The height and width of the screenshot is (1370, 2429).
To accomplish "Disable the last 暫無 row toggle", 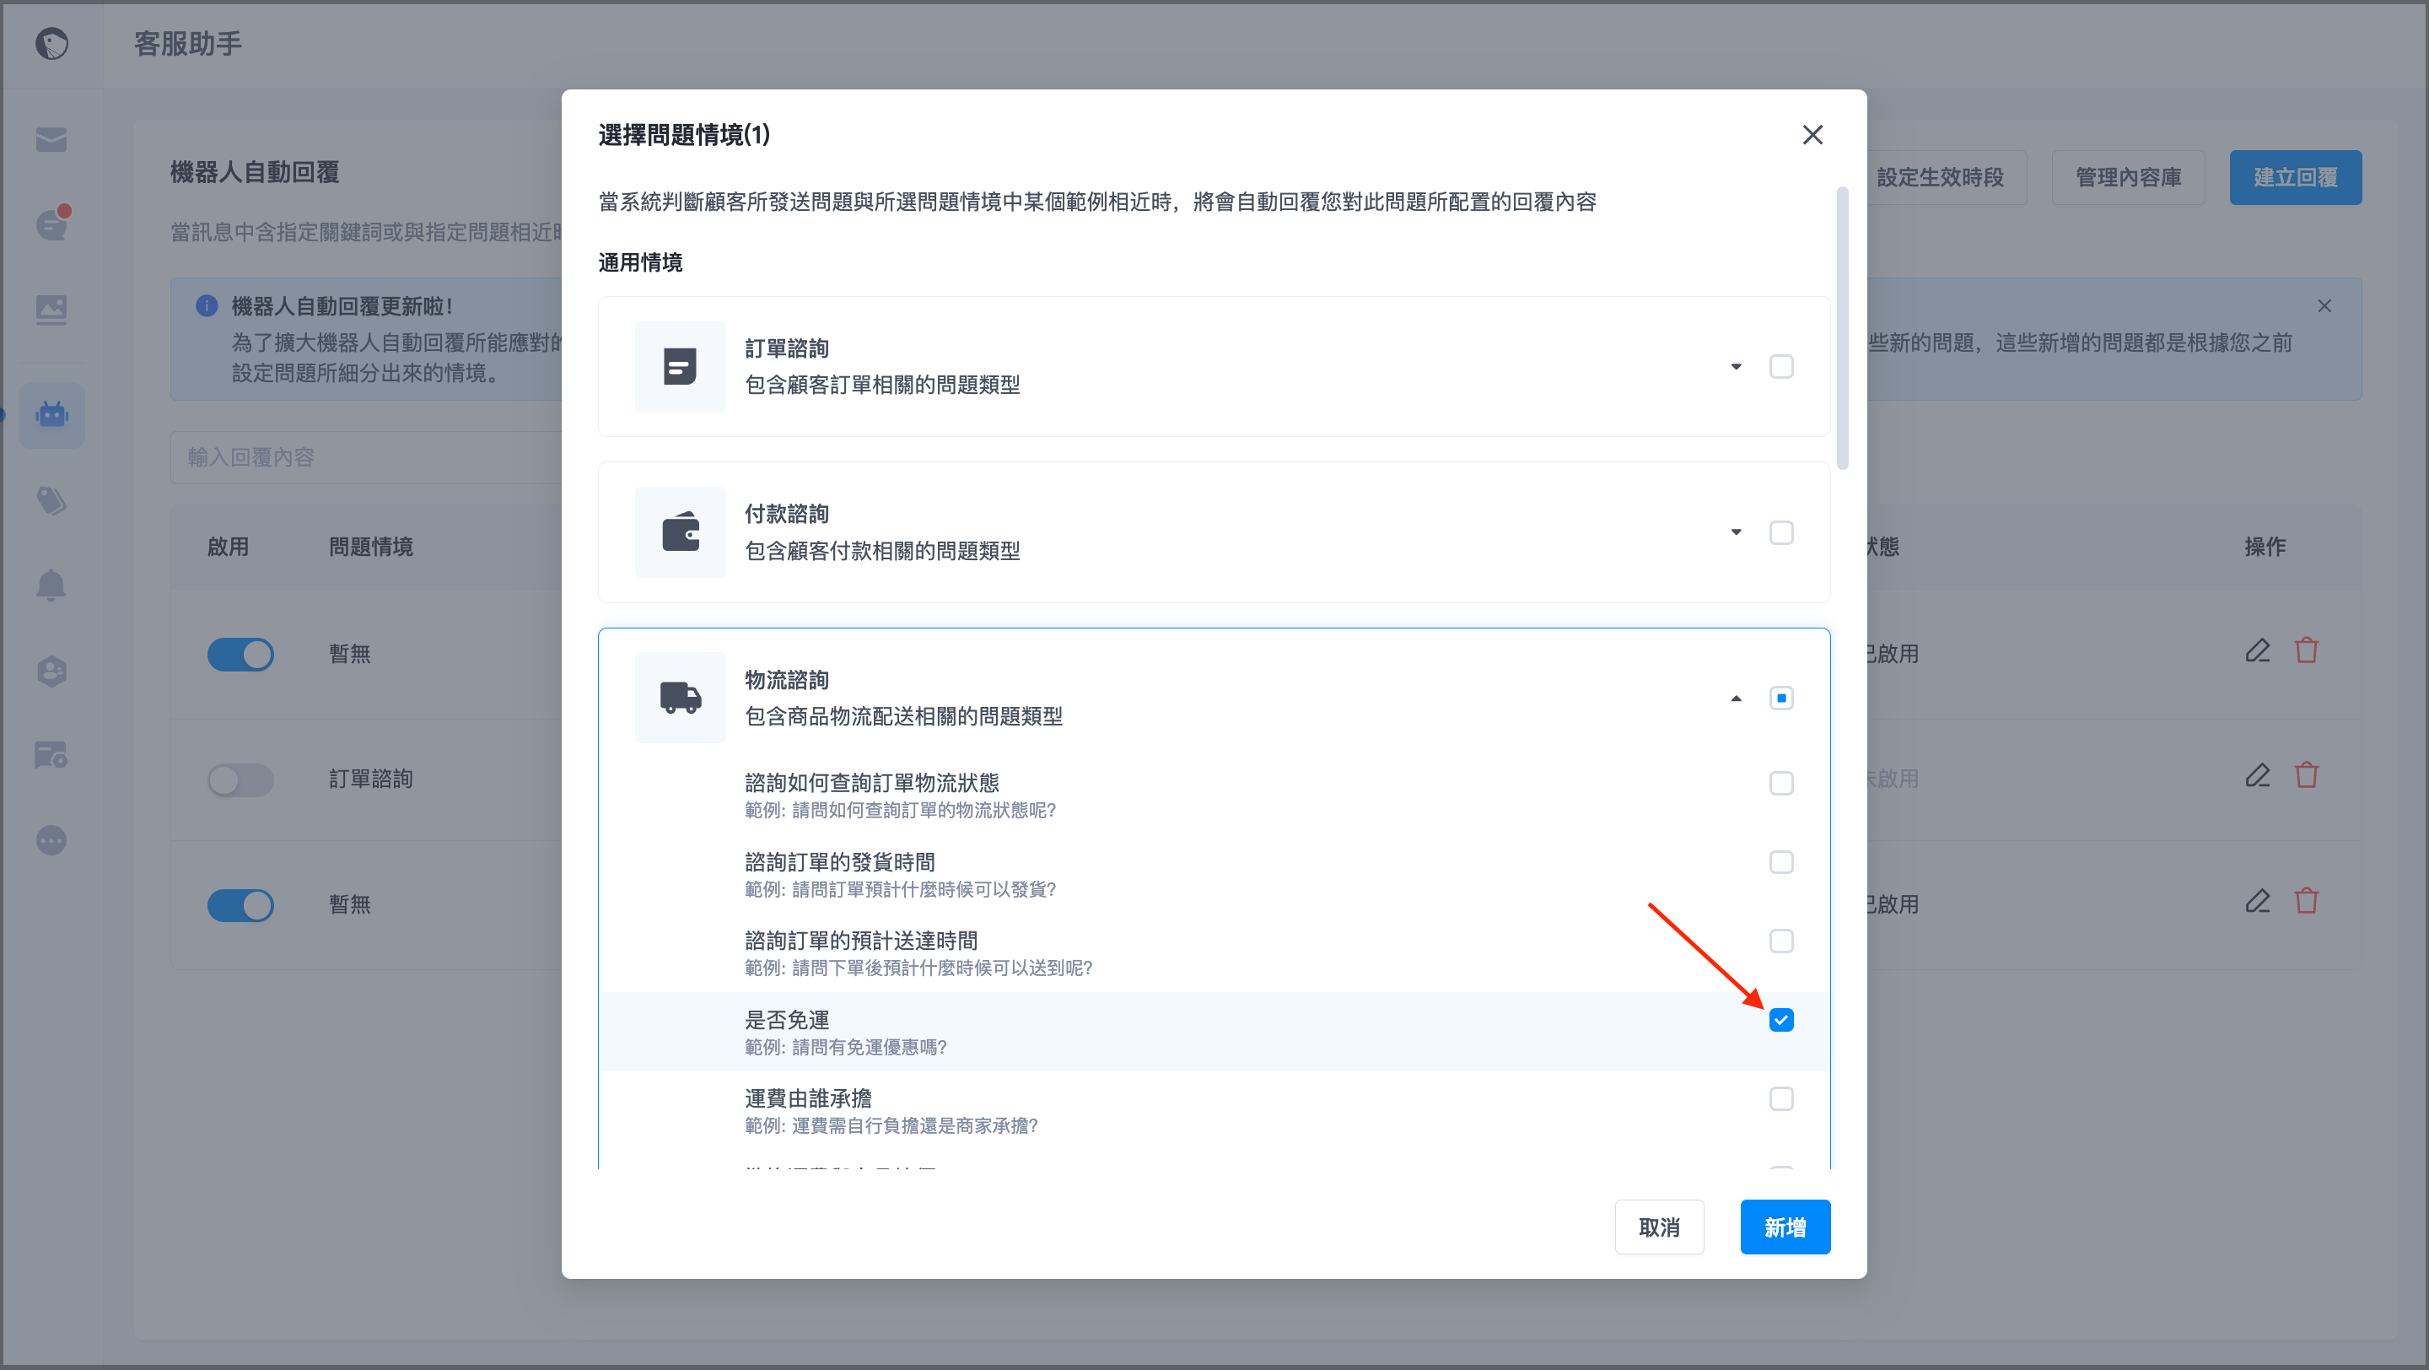I will click(240, 905).
